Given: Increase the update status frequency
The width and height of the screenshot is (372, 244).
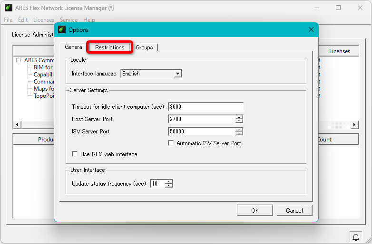Looking at the screenshot, I should [169, 181].
